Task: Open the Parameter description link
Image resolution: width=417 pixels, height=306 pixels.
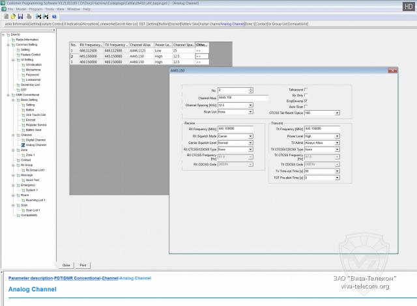Action: pyautogui.click(x=31, y=278)
